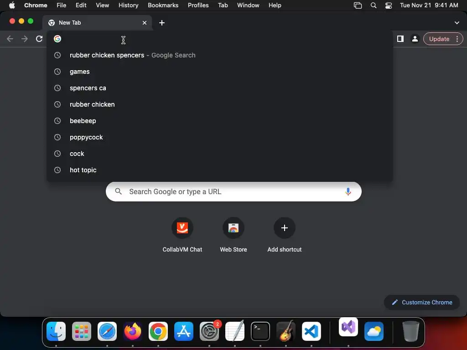467x350 pixels.
Task: Click the forward navigation arrow
Action: [25, 39]
